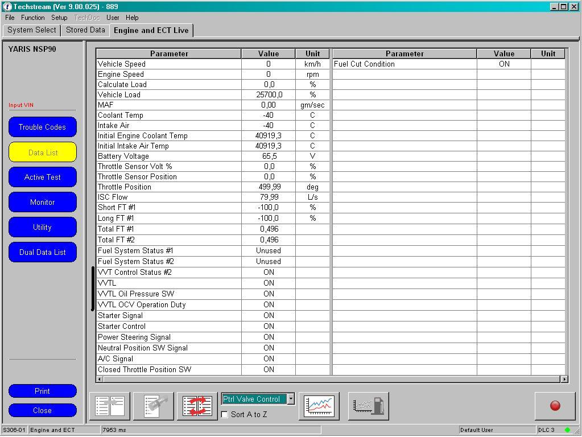
Task: Click the fuel pump graph icon
Action: click(x=368, y=406)
